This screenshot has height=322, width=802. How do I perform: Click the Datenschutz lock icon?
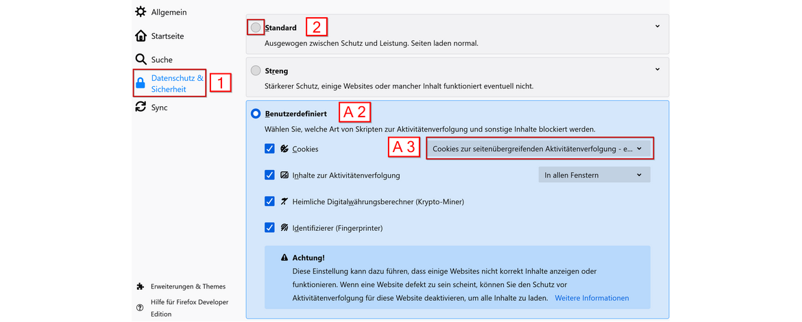click(x=141, y=84)
